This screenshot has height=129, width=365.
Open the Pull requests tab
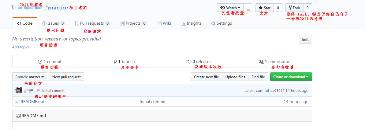tap(92, 23)
